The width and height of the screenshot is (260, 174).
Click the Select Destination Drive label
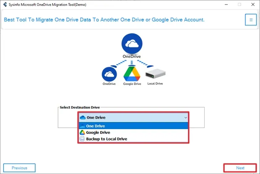coord(80,107)
